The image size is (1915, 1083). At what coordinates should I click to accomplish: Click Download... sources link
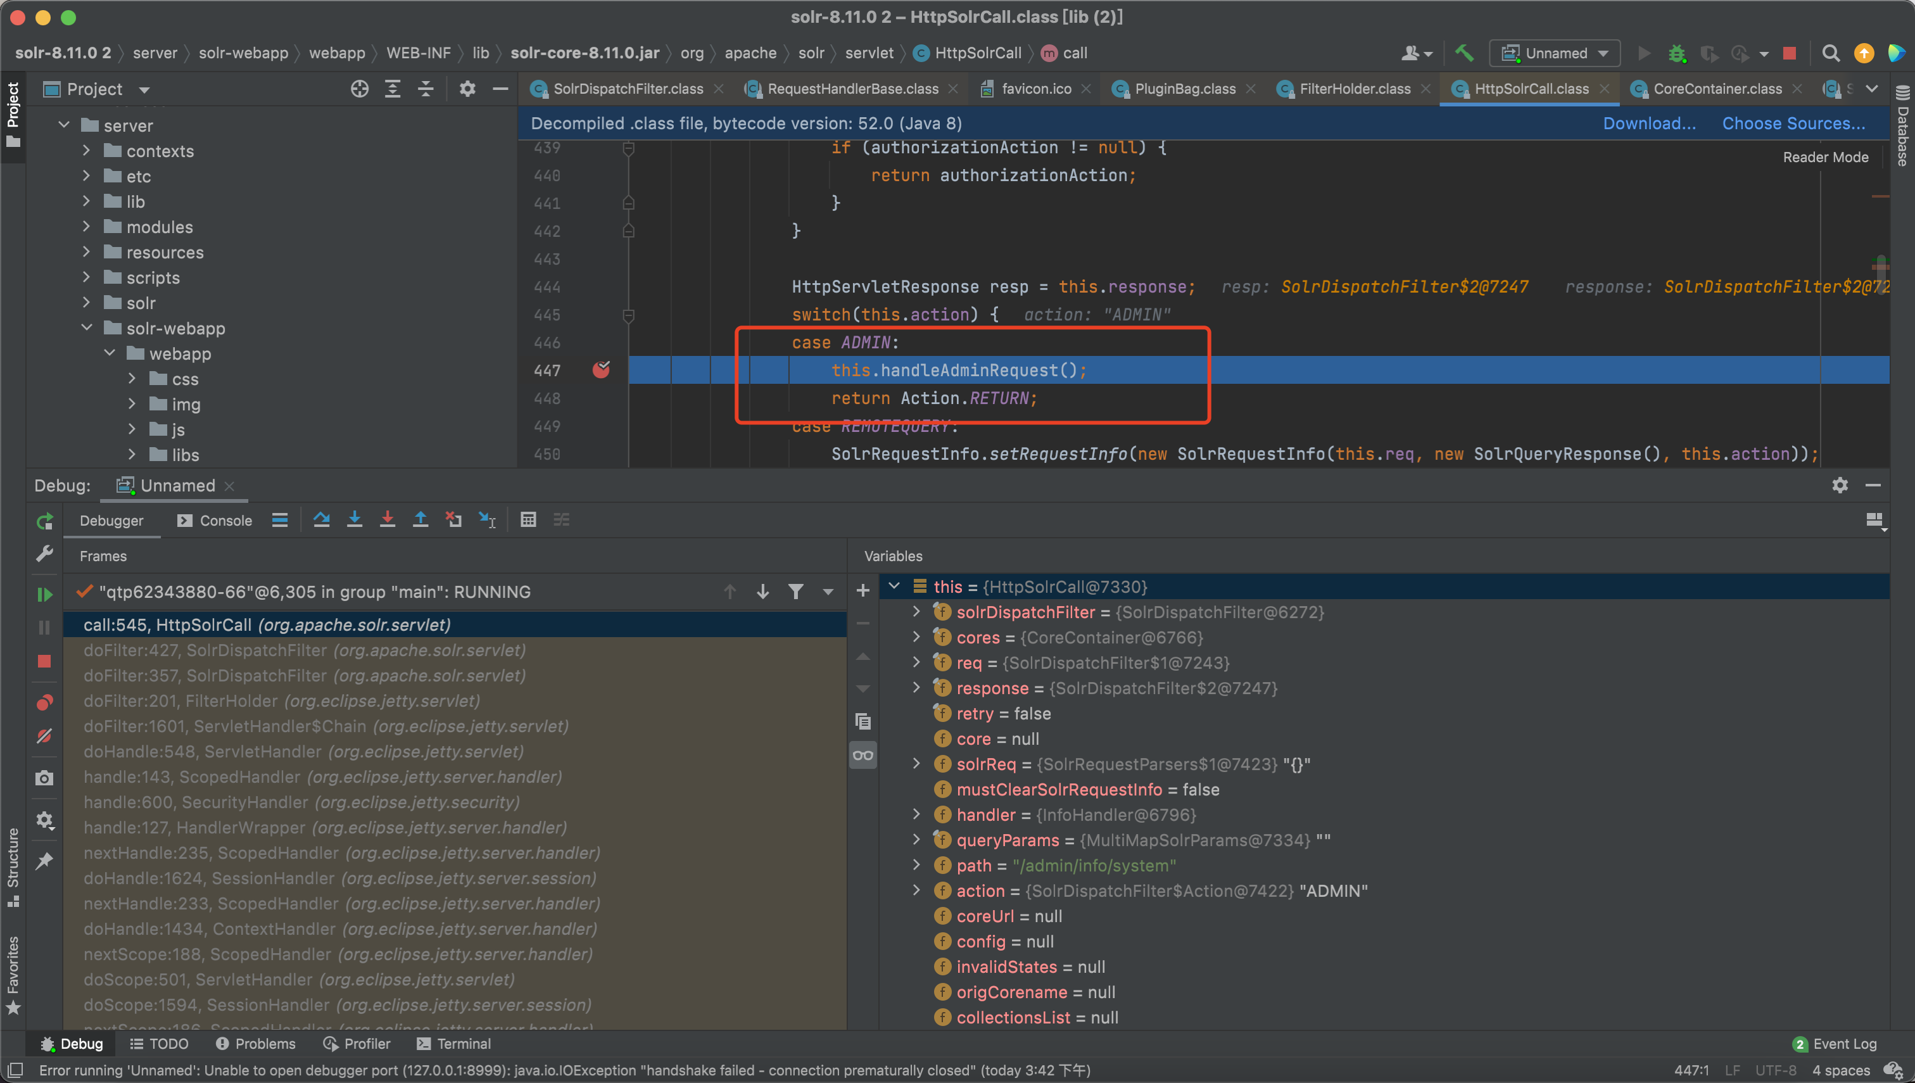tap(1649, 123)
